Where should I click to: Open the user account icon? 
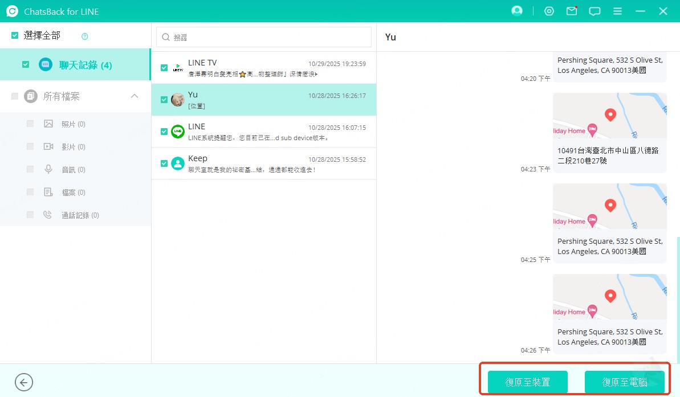516,11
